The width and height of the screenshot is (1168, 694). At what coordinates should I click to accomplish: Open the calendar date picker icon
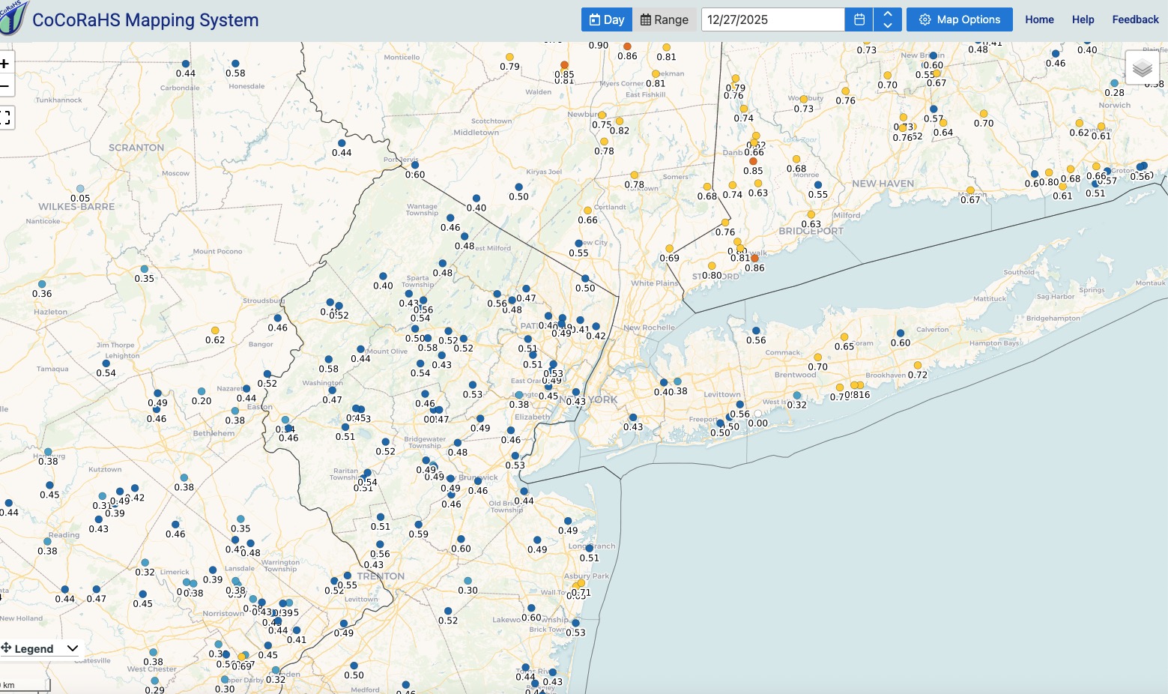(x=859, y=19)
